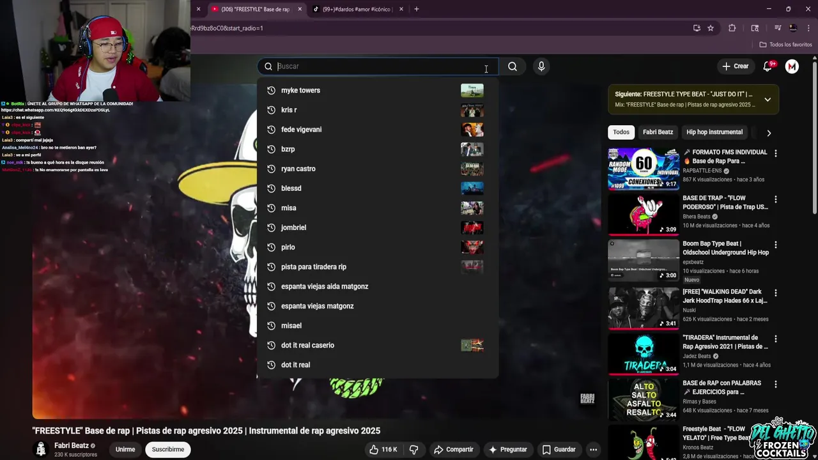Open account avatar menu
Screen dimensions: 818x460
click(792, 66)
